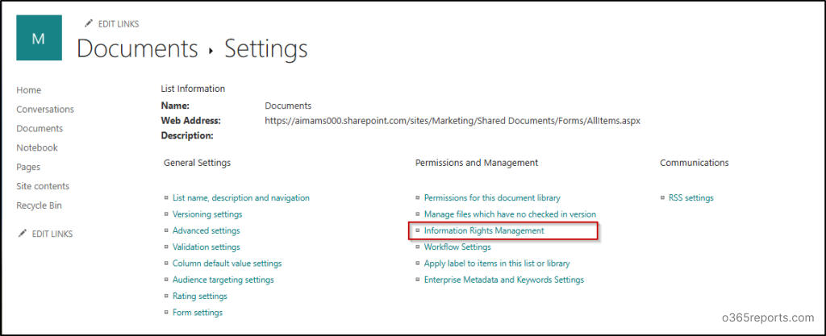The width and height of the screenshot is (826, 336).
Task: Click the pencil icon beside sidebar EDIT LINKS
Action: [x=22, y=234]
